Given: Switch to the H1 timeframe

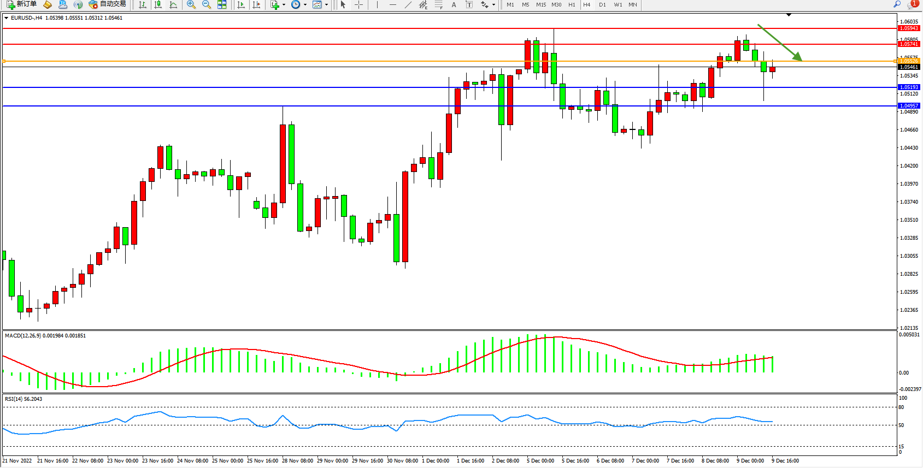Looking at the screenshot, I should pyautogui.click(x=572, y=4).
